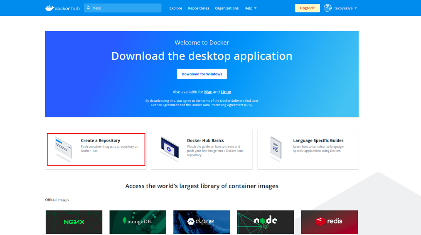421x235 pixels.
Task: Open Language-Specific Guides title
Action: coord(318,140)
